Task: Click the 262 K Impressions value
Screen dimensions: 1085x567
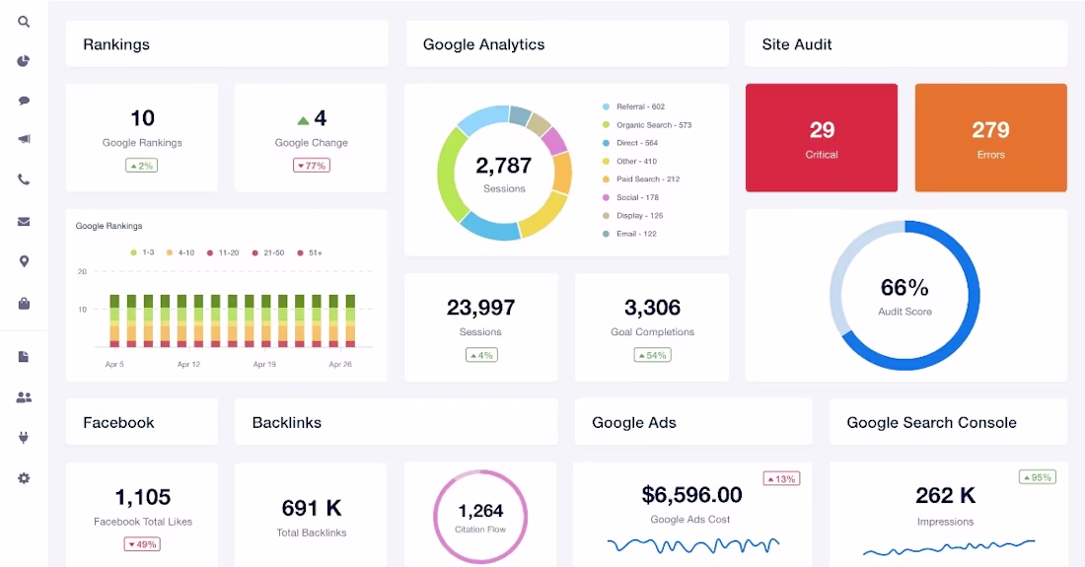Action: point(946,495)
